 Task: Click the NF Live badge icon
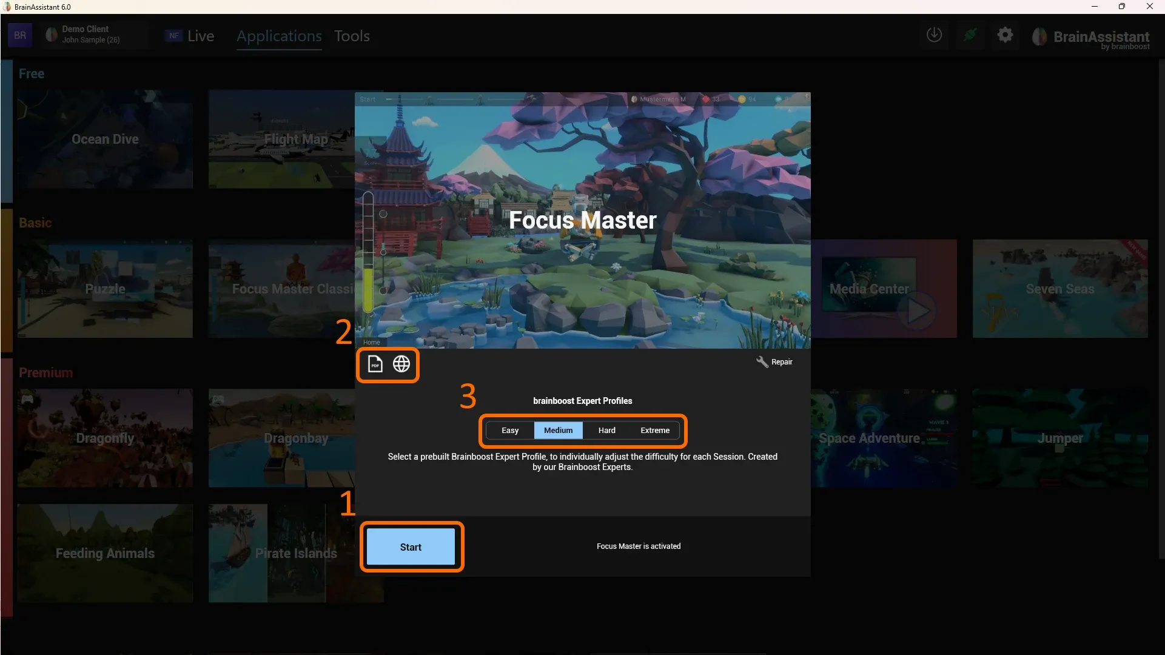click(x=173, y=36)
